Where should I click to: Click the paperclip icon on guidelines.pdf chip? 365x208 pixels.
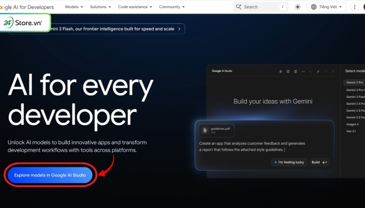[x=205, y=131]
